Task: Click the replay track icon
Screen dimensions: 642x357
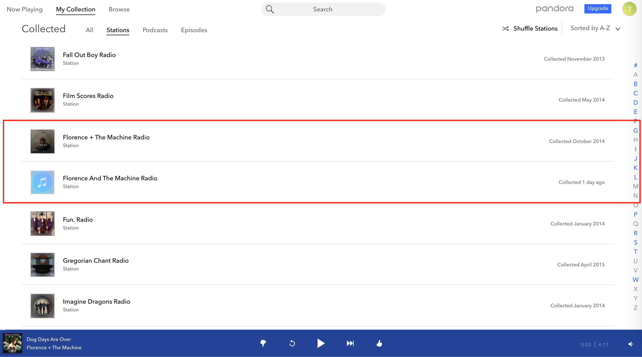Action: [x=292, y=343]
